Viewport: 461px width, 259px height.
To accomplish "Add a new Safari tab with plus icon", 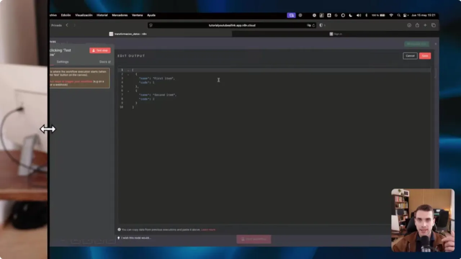I will pos(425,25).
